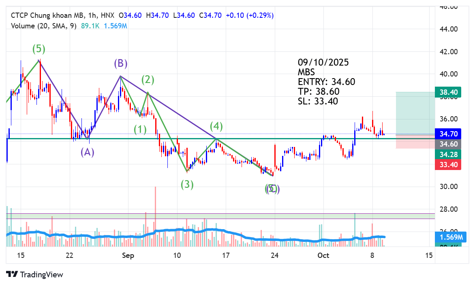Click the blue 34.70 current price label
Viewport: 475px width, 285px height.
[448, 134]
